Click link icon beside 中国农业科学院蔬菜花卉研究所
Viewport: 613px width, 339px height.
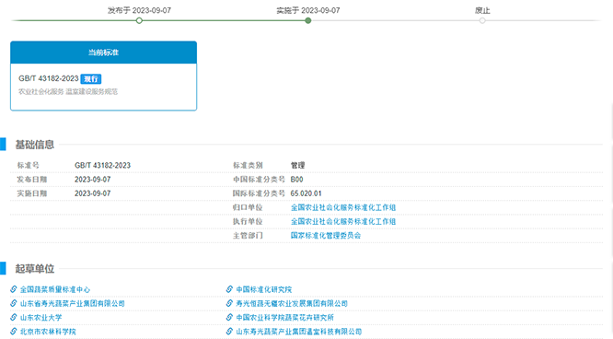pos(229,317)
